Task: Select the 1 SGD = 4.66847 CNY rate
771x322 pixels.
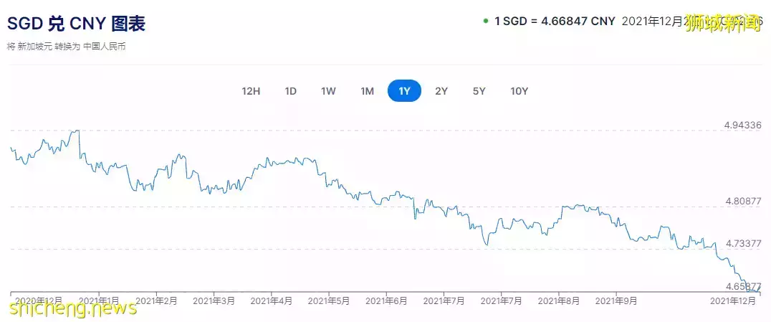Action: pos(555,21)
